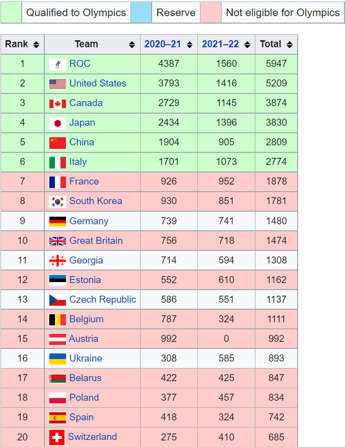Click the green Qualified legend swatch
The image size is (345, 447).
point(11,12)
